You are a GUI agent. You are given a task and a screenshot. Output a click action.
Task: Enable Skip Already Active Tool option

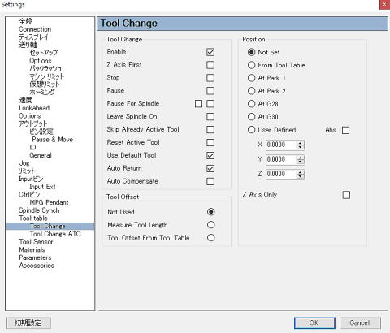click(210, 130)
